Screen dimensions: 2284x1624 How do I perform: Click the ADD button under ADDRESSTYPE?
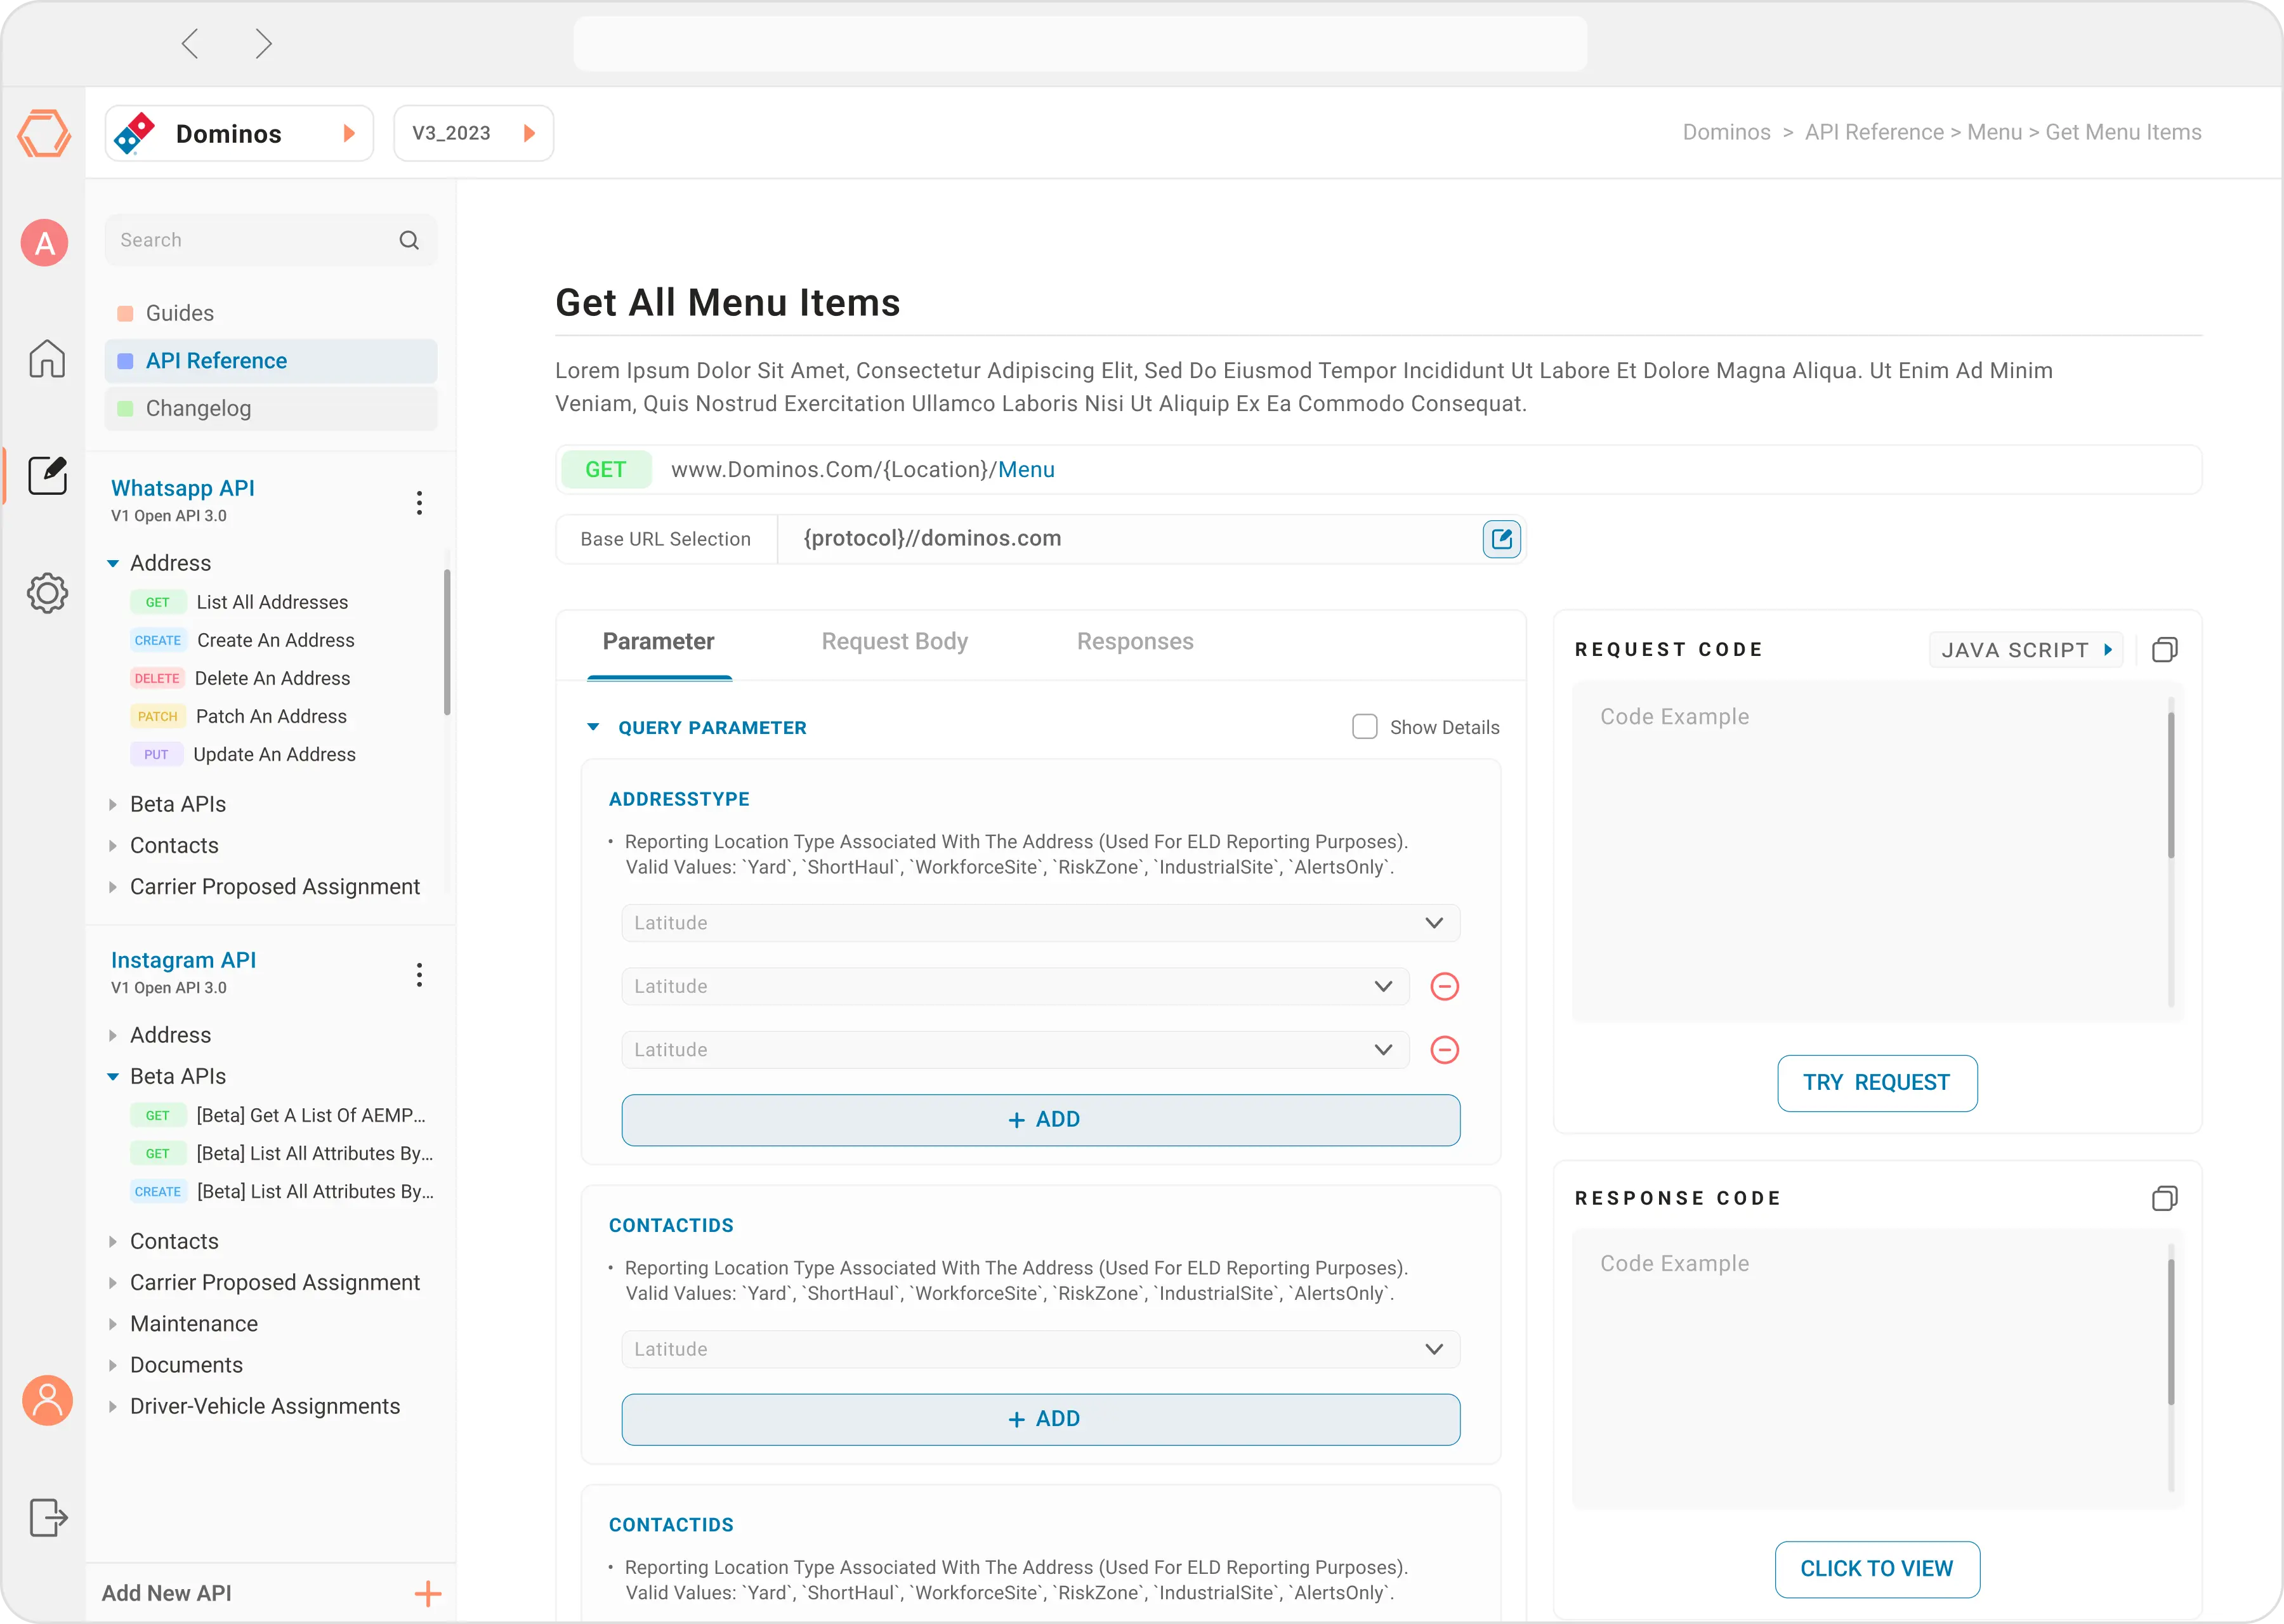tap(1040, 1119)
